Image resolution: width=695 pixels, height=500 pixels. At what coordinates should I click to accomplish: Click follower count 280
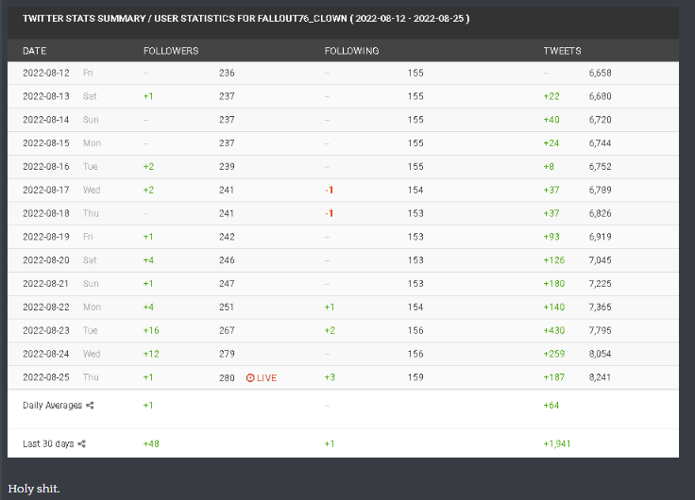click(227, 377)
